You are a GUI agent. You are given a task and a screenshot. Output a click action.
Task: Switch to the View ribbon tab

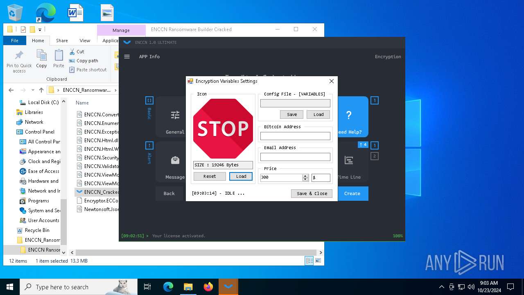click(x=85, y=41)
